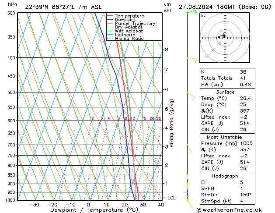
Task: Click the '1000' hPa pressure axis label
Action: [11, 200]
